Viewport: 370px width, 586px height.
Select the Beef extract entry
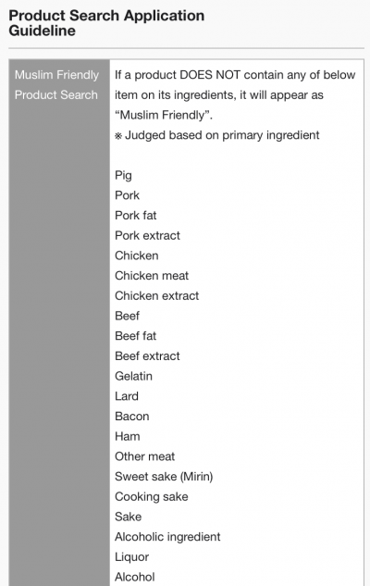[x=147, y=355]
